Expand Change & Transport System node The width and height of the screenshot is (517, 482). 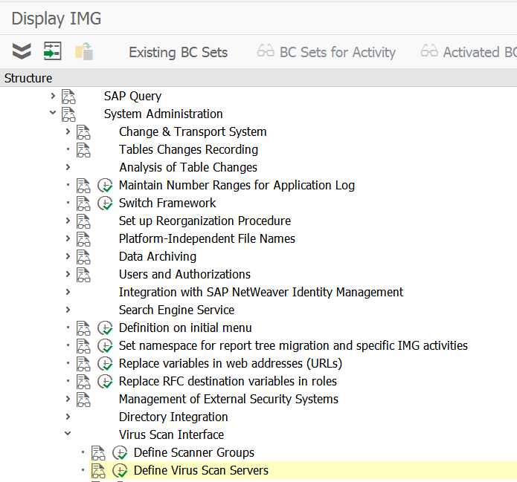point(68,131)
